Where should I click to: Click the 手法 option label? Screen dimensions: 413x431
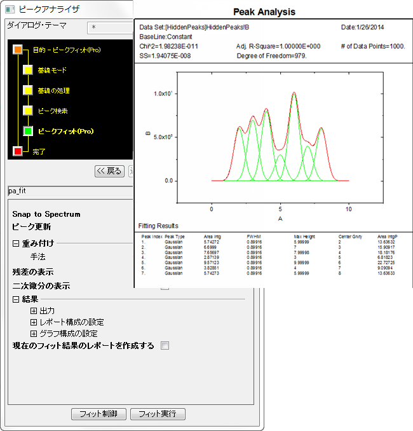pos(38,257)
